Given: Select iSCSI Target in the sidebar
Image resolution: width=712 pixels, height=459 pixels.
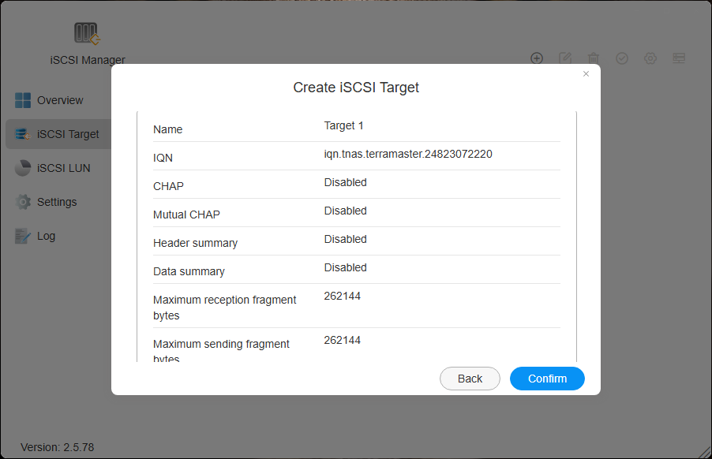Looking at the screenshot, I should 68,134.
